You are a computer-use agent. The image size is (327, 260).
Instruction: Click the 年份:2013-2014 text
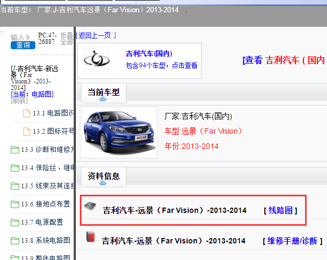click(191, 146)
